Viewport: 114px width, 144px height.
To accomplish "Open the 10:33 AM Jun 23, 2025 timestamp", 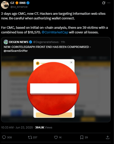I will pos(17,127).
